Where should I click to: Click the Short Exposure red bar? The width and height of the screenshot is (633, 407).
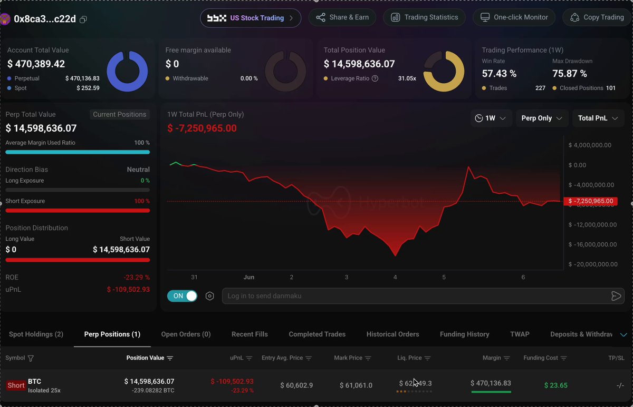click(x=78, y=211)
